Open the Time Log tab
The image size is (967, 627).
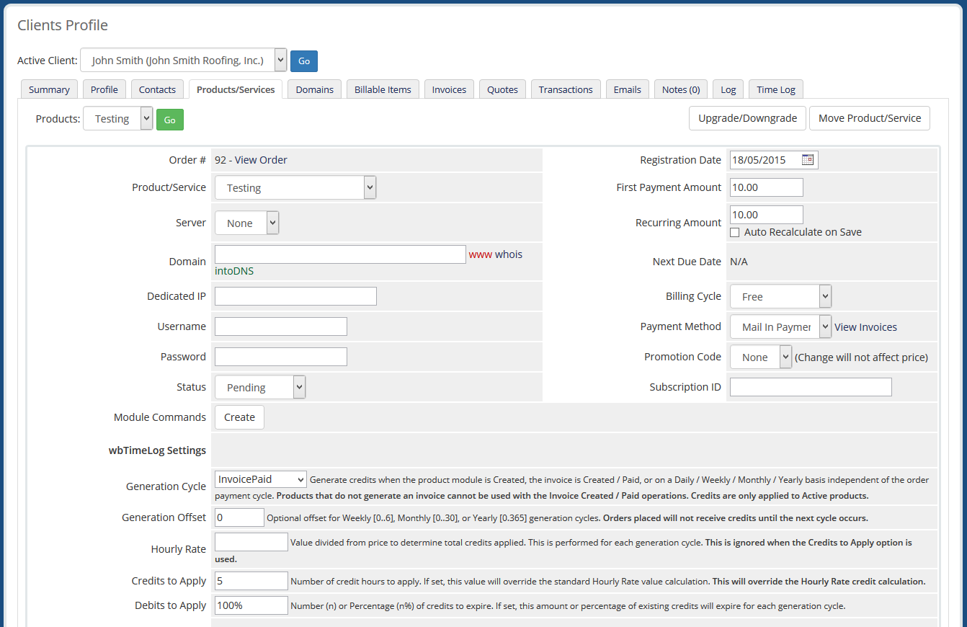(x=775, y=89)
